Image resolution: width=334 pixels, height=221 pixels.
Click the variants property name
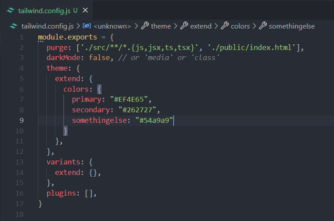(x=63, y=162)
